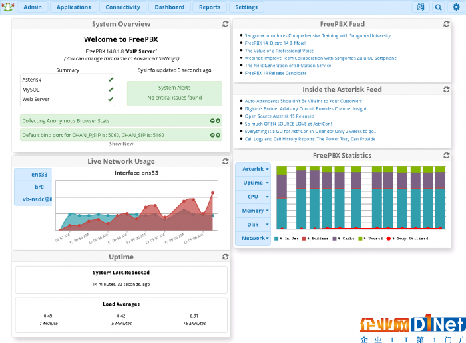
Task: Refresh the Inside the Asterisk Feed panel
Action: coord(446,89)
